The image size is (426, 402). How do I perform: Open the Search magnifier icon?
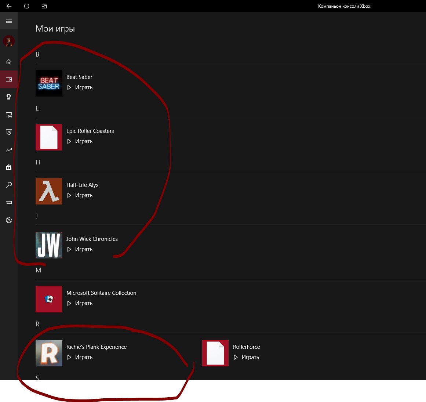9,185
